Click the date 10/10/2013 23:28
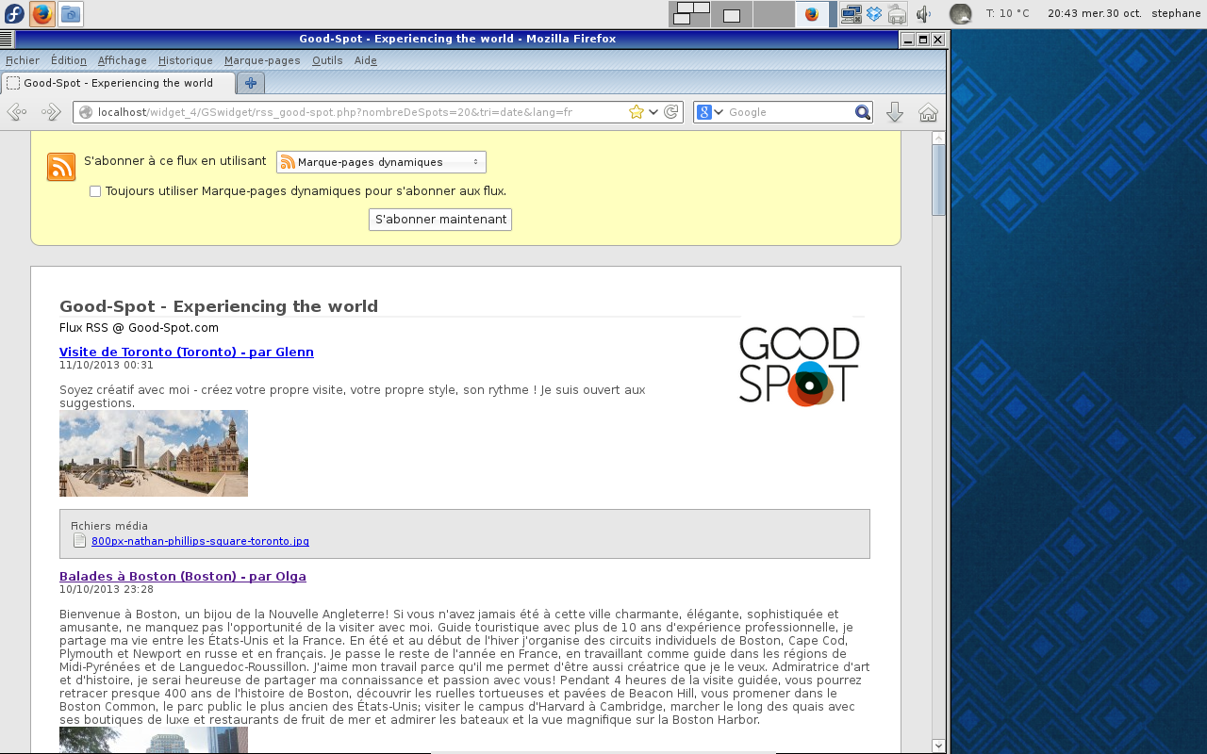 click(107, 589)
